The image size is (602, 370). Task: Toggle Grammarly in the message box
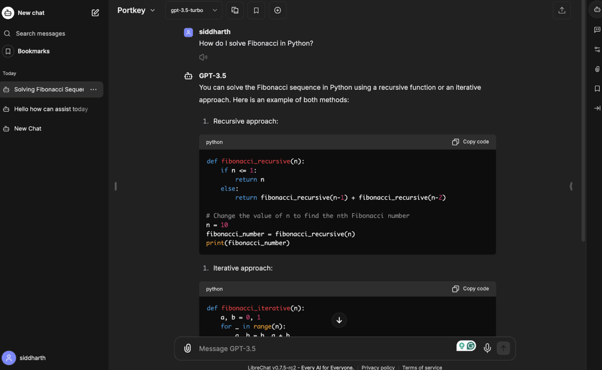click(x=466, y=345)
